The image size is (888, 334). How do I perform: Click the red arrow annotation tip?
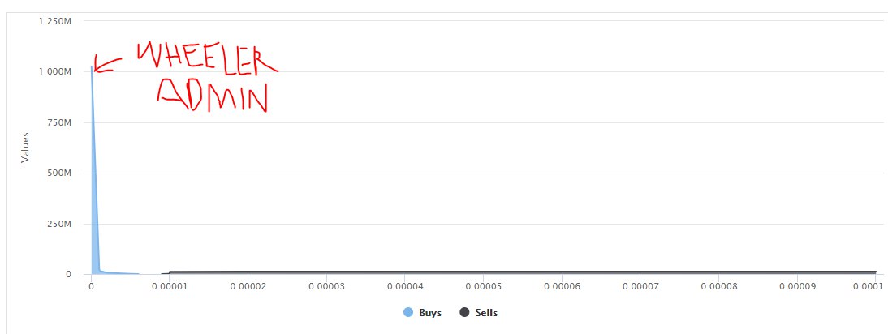pos(95,70)
